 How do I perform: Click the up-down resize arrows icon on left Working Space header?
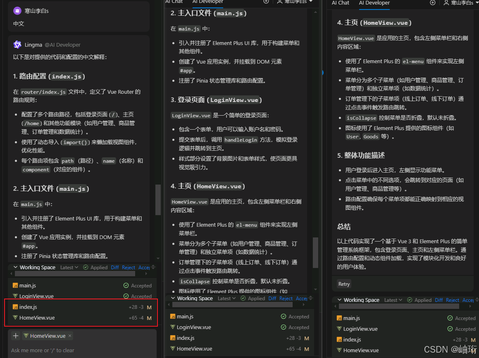pyautogui.click(x=153, y=267)
